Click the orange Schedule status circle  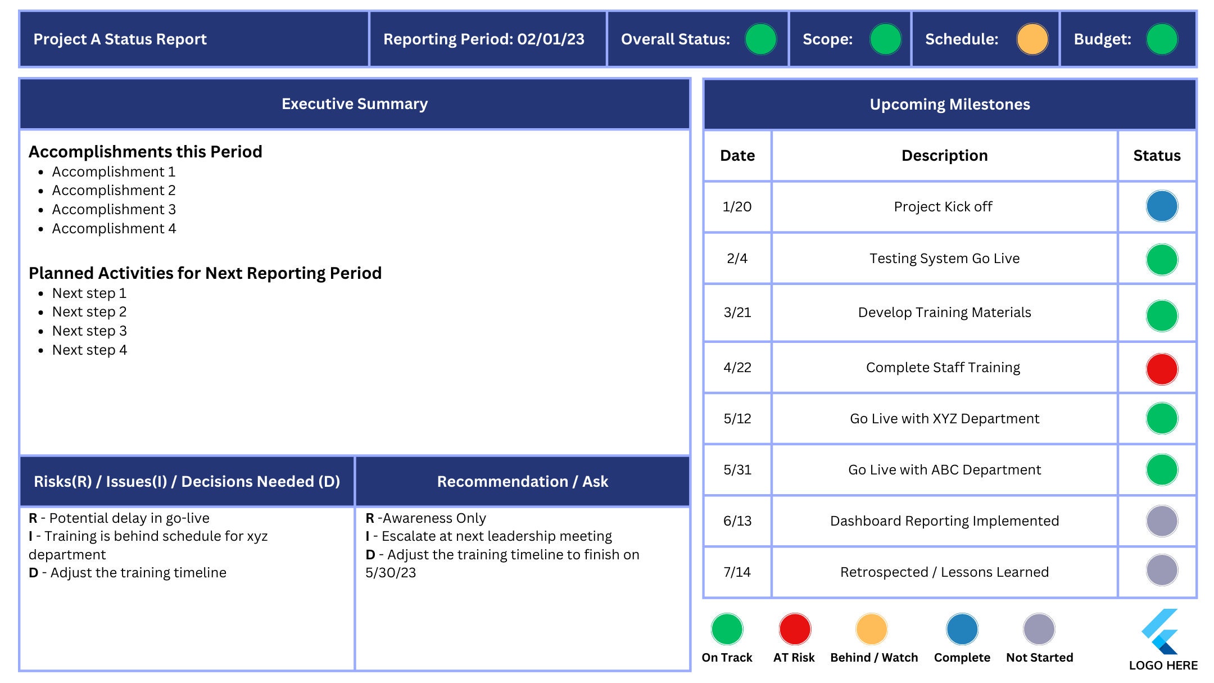(1032, 39)
